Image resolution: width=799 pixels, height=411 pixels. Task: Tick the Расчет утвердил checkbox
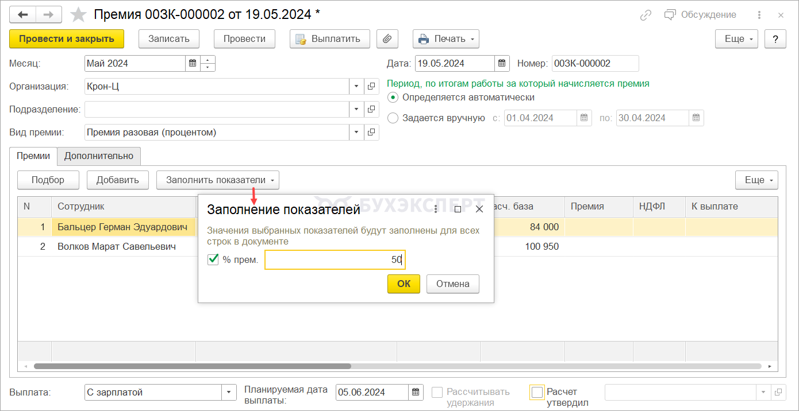[537, 393]
